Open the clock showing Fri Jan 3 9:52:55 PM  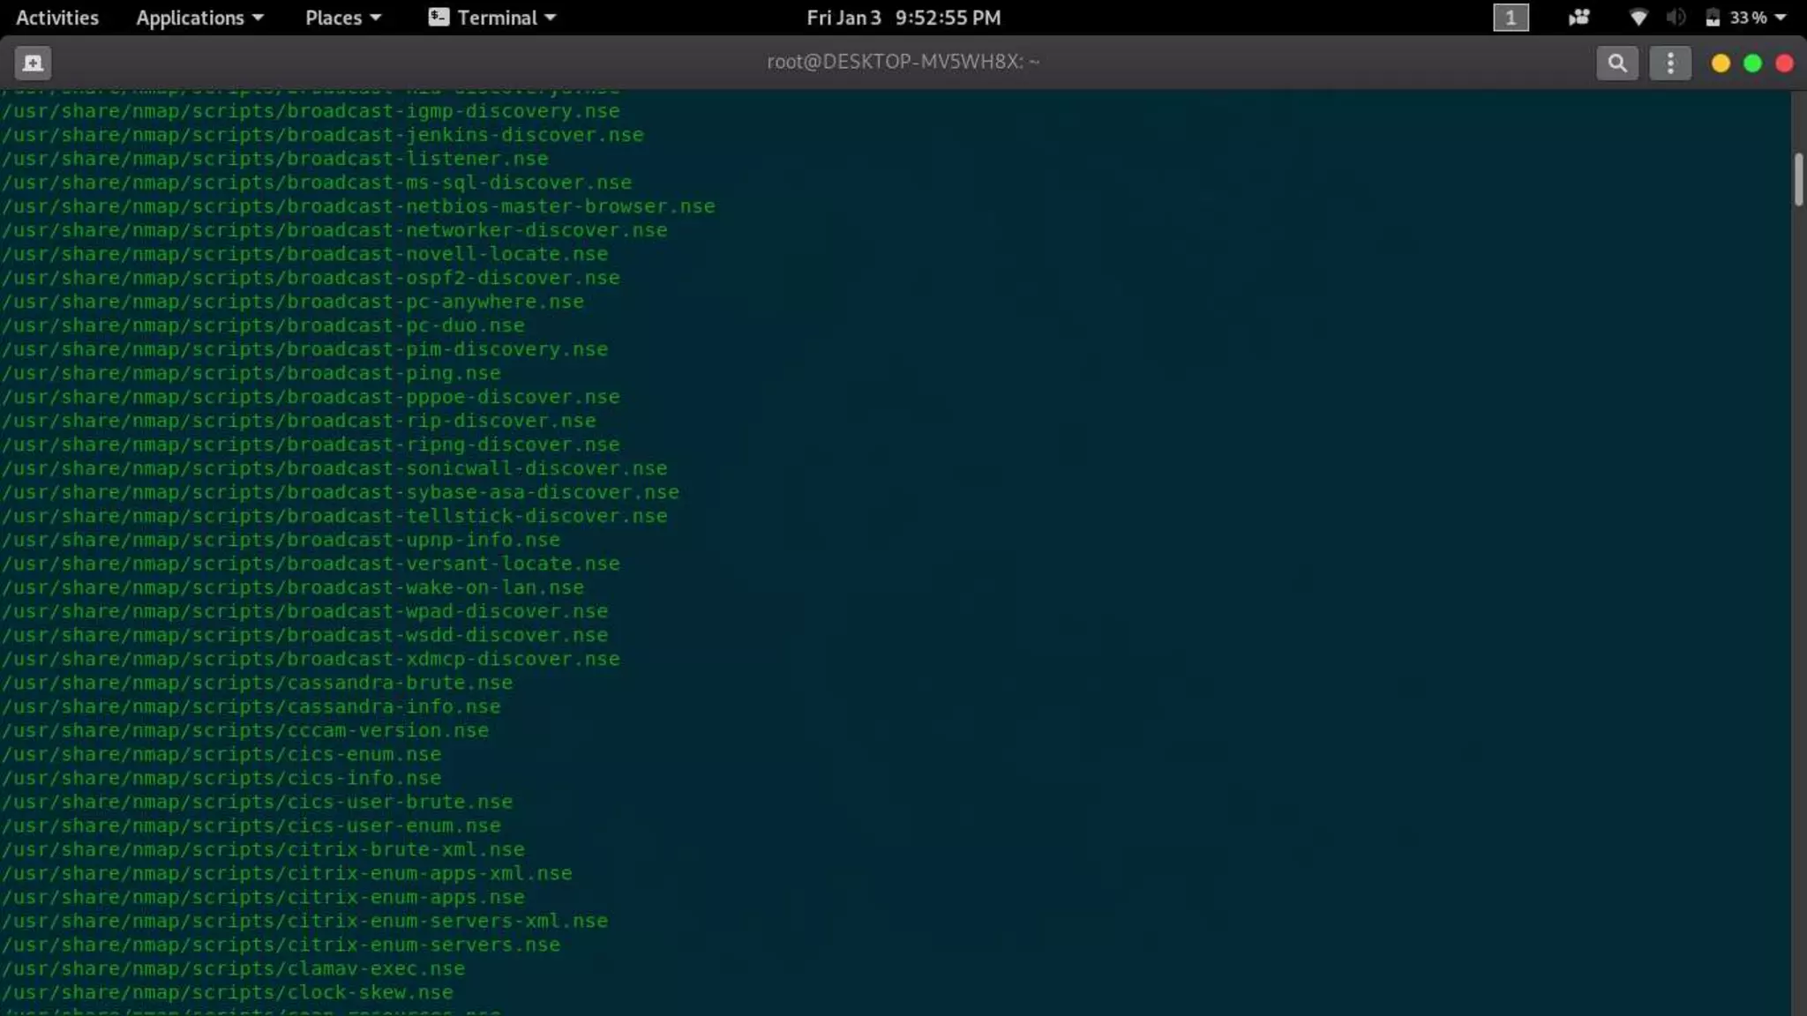point(903,18)
